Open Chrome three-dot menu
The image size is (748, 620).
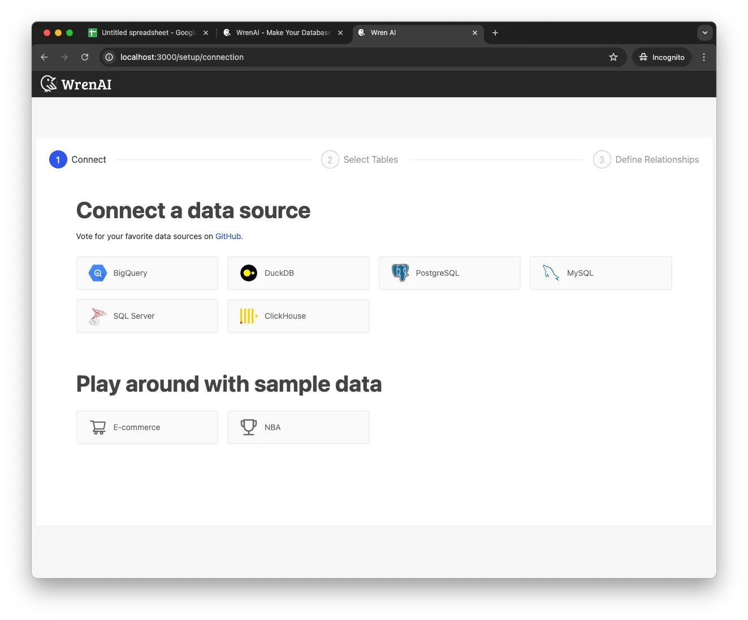click(704, 57)
